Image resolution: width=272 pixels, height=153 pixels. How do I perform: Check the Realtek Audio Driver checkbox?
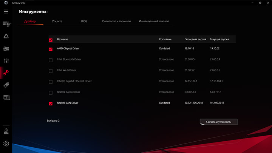point(51,93)
